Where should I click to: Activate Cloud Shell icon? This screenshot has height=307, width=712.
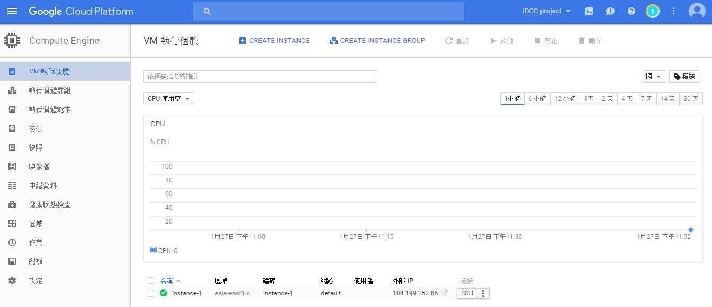click(x=589, y=11)
